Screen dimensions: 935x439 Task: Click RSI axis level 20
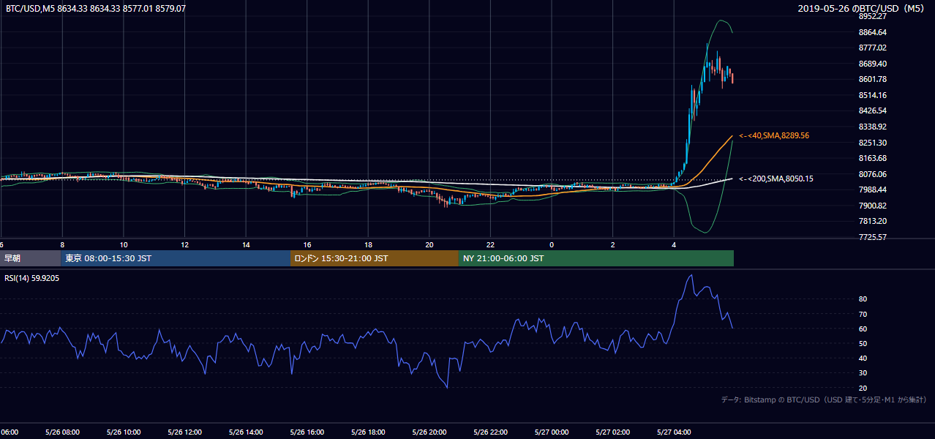tap(863, 388)
